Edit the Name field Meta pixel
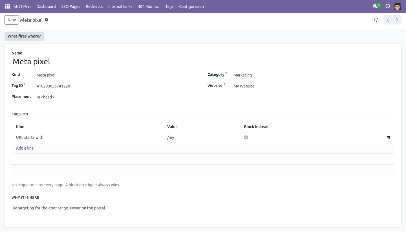Viewport: 406px width, 232px height. (x=203, y=62)
